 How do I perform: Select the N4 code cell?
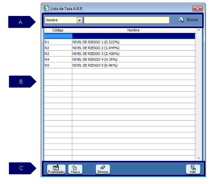58,60
